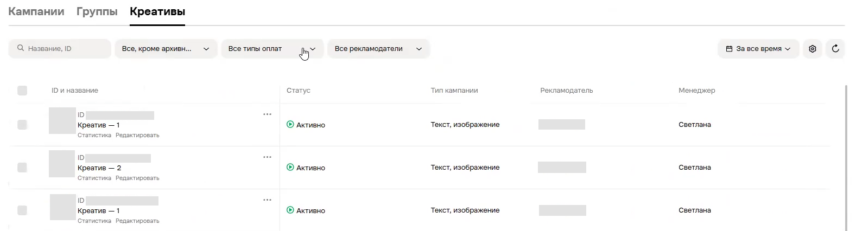Click calendar icon in За все время

pyautogui.click(x=729, y=49)
